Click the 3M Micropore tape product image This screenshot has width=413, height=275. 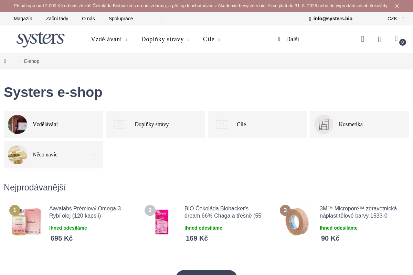click(297, 222)
